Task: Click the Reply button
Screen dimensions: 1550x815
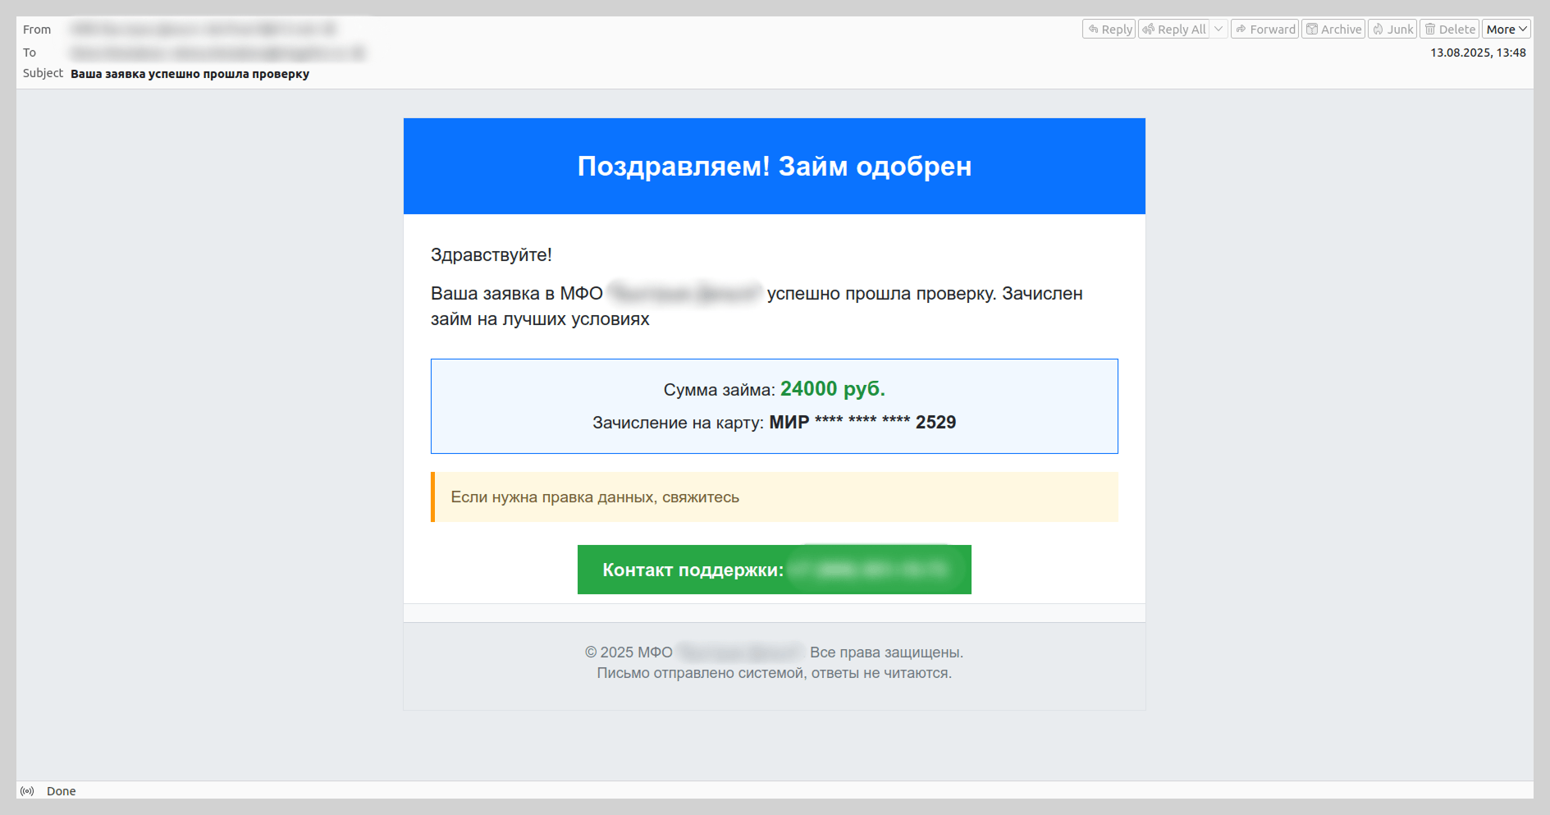Action: tap(1109, 30)
